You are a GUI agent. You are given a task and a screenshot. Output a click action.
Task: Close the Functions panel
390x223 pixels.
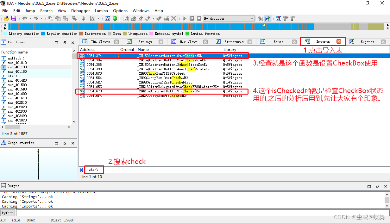coord(72,43)
